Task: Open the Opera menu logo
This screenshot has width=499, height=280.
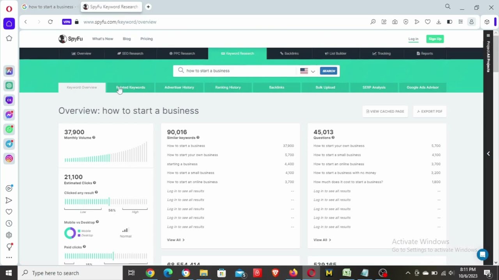Action: pos(9,9)
